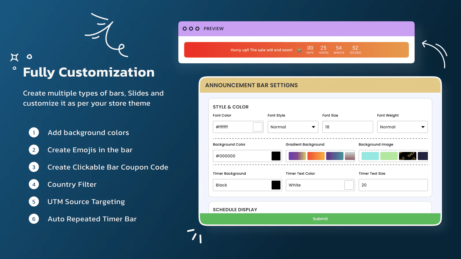This screenshot has width=461, height=259.
Task: Select the purple-yellow gradient background
Action: [297, 156]
